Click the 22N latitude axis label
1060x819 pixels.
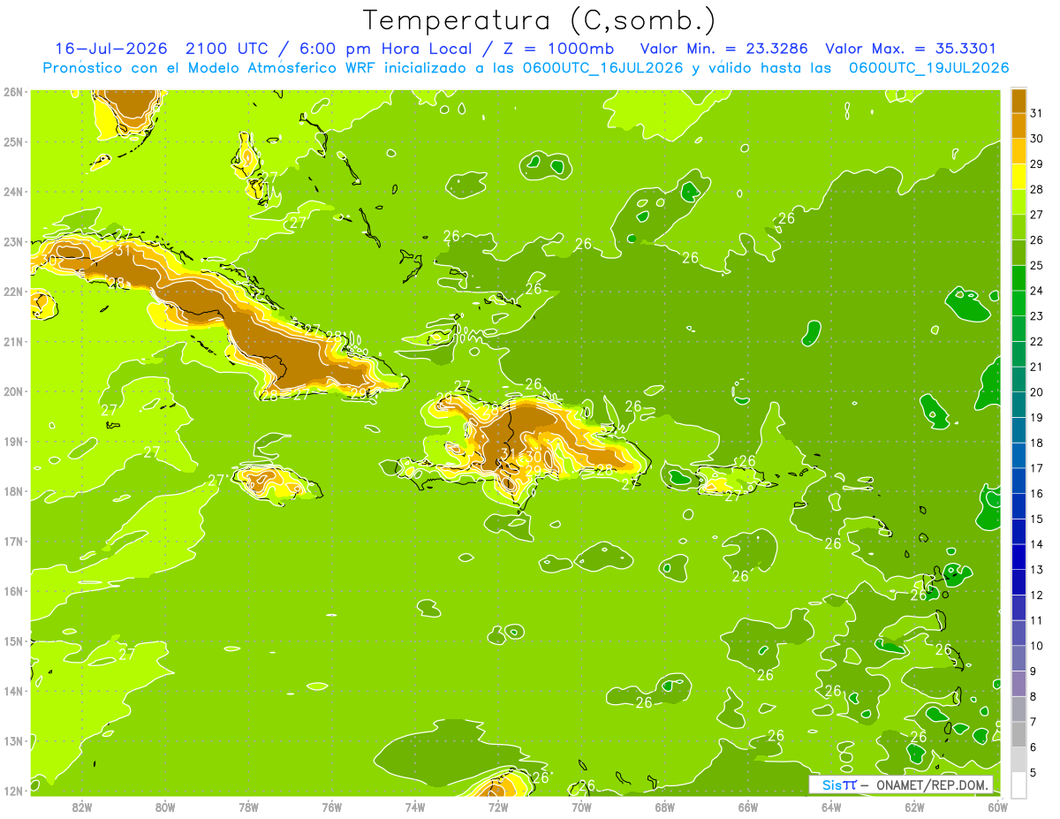coord(13,292)
